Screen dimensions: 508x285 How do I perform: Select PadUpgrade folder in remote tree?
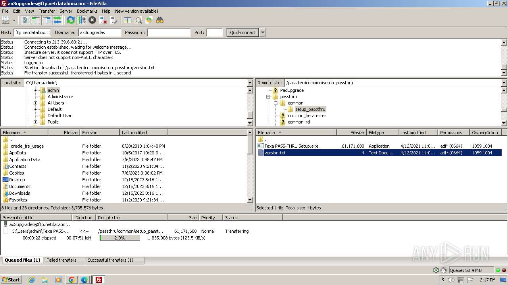pos(292,90)
